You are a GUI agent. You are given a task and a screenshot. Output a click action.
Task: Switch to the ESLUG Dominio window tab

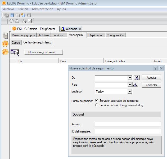tap(35, 29)
